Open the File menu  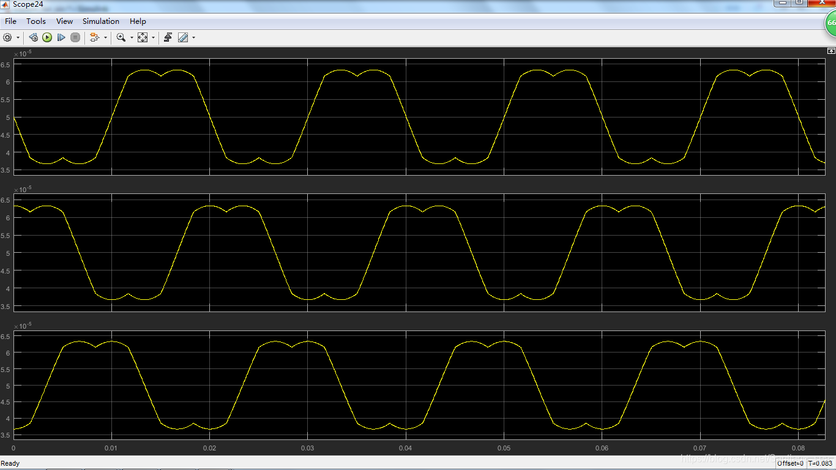[10, 21]
